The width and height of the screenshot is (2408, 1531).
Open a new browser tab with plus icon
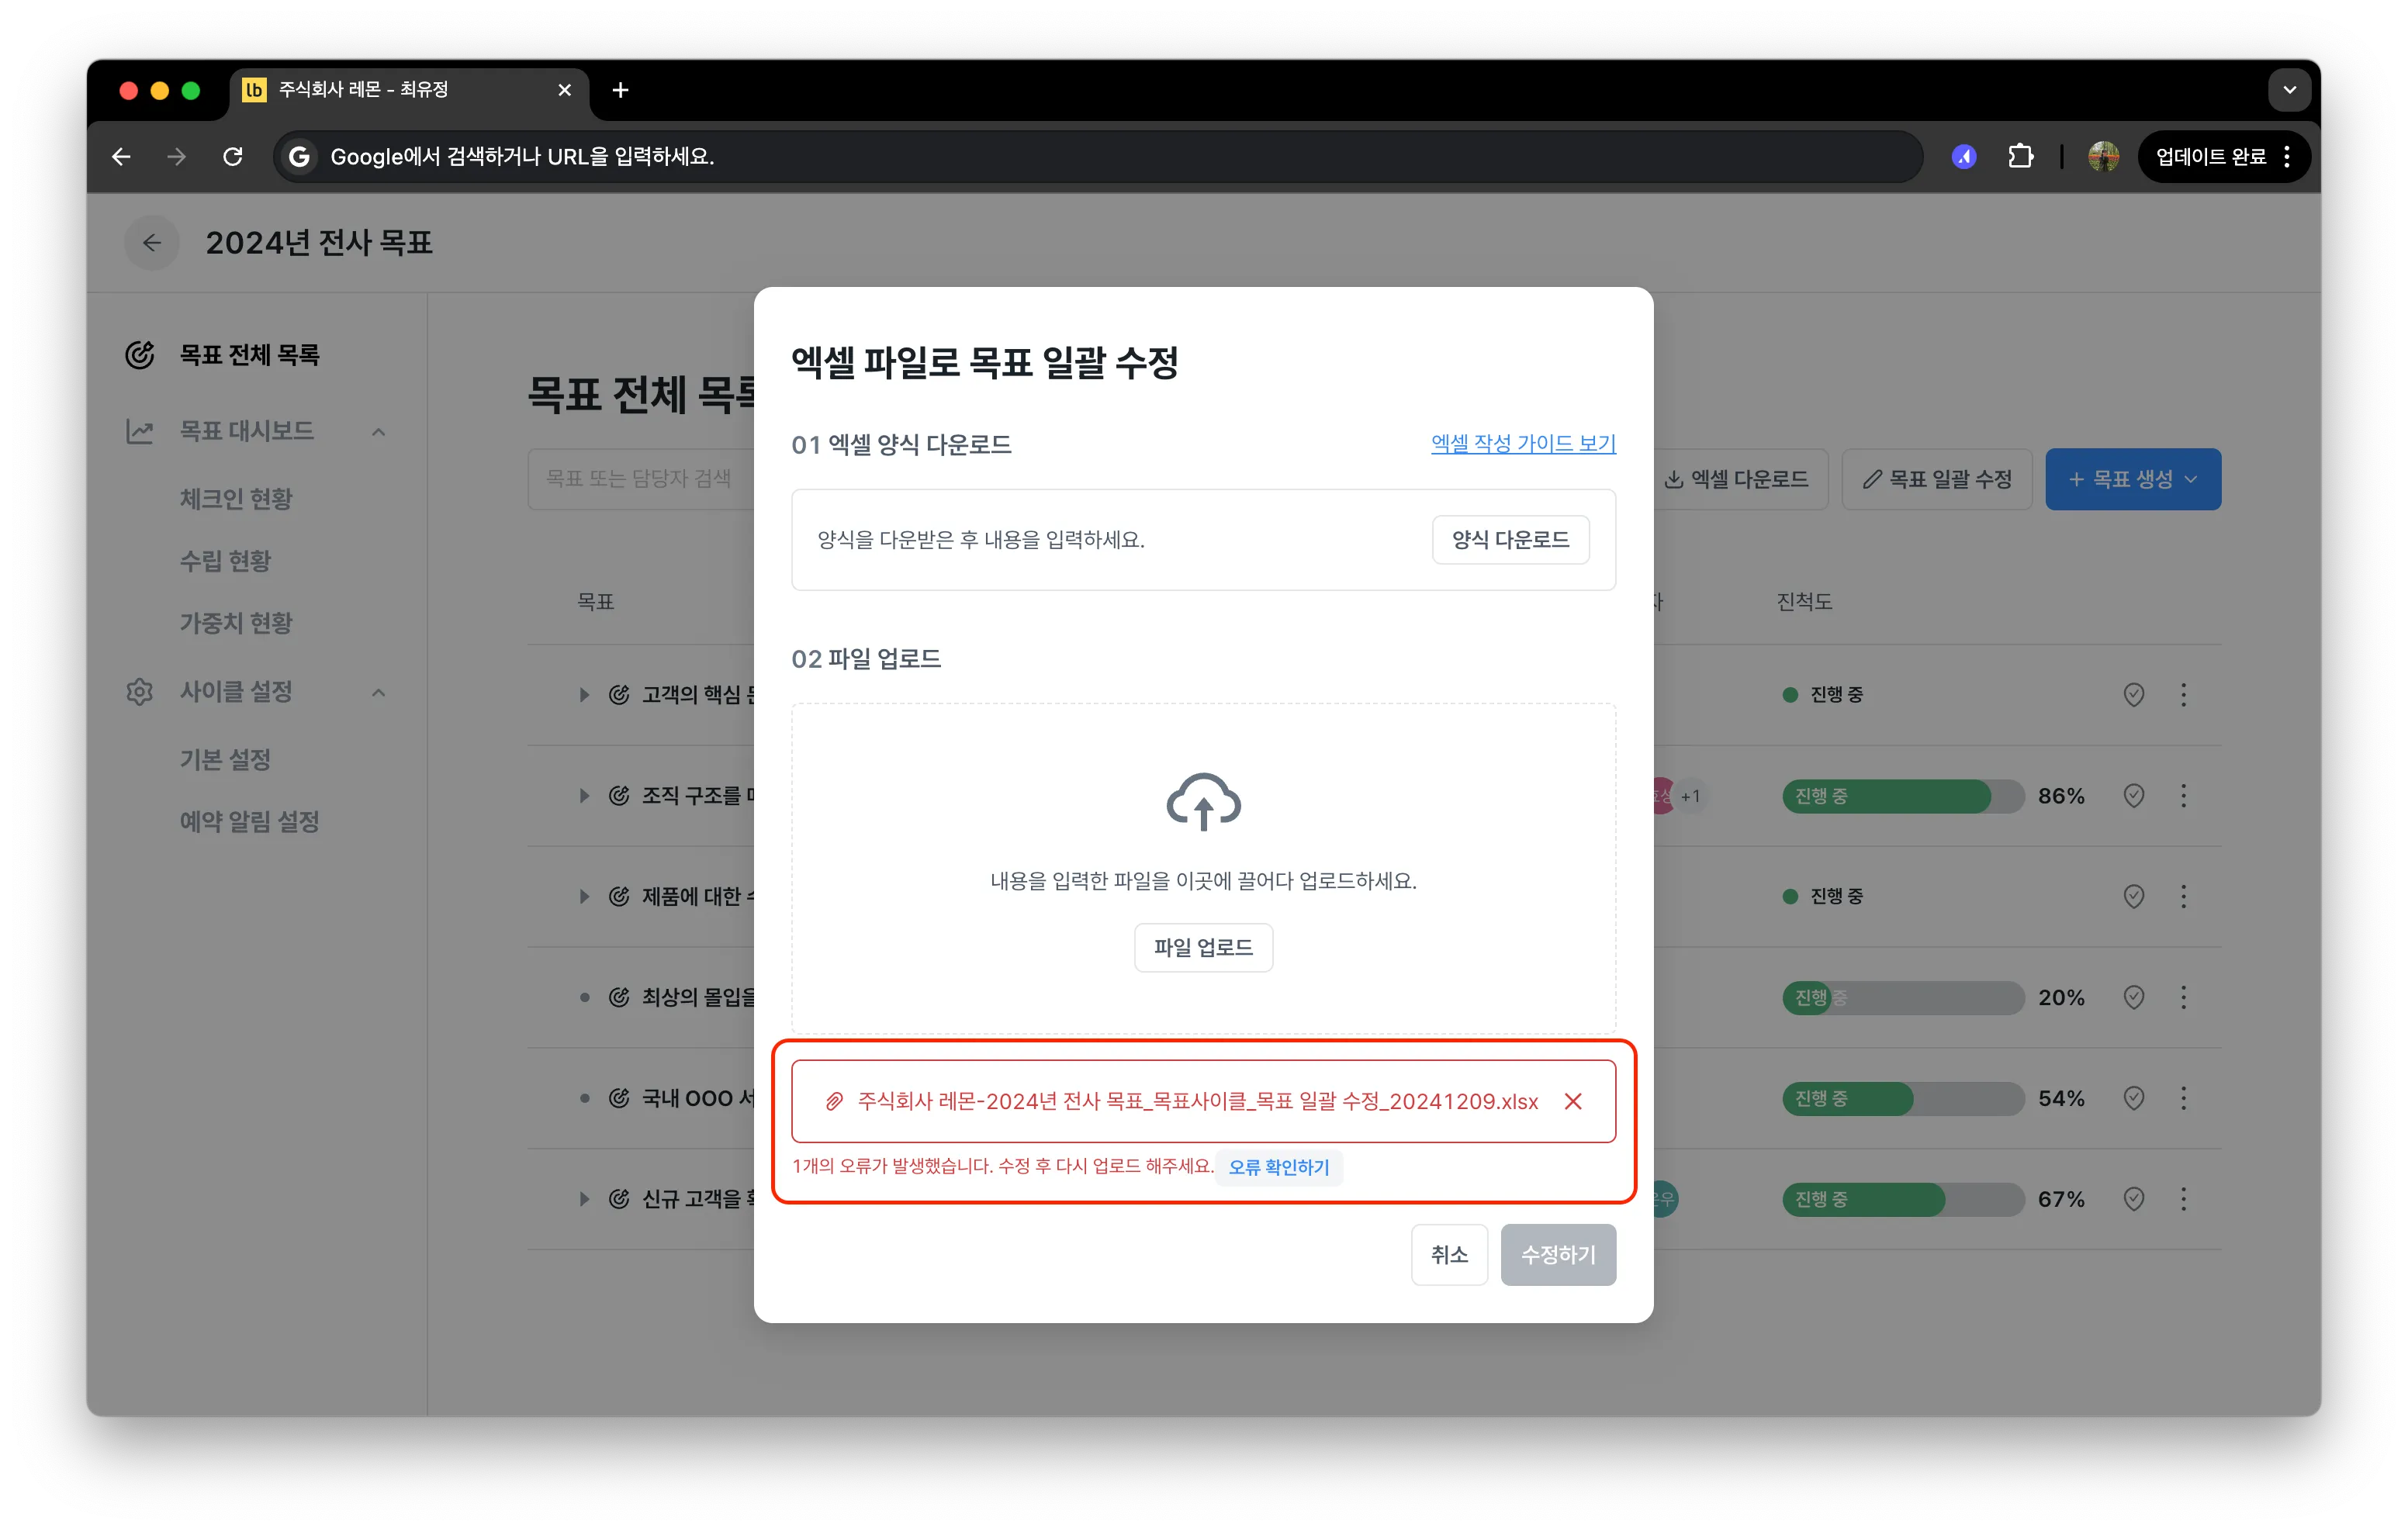[x=620, y=90]
